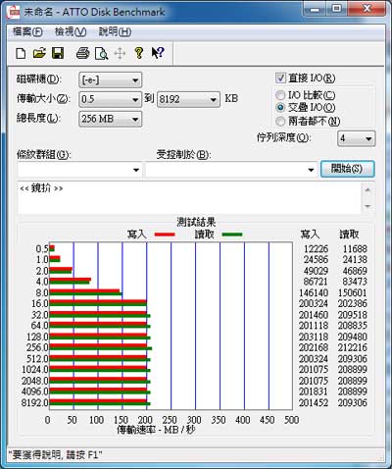The image size is (392, 469).
Task: Select the 兩者都不(N) radio option
Action: click(280, 122)
